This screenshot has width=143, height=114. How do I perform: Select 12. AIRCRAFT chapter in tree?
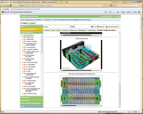pyautogui.click(x=29, y=69)
